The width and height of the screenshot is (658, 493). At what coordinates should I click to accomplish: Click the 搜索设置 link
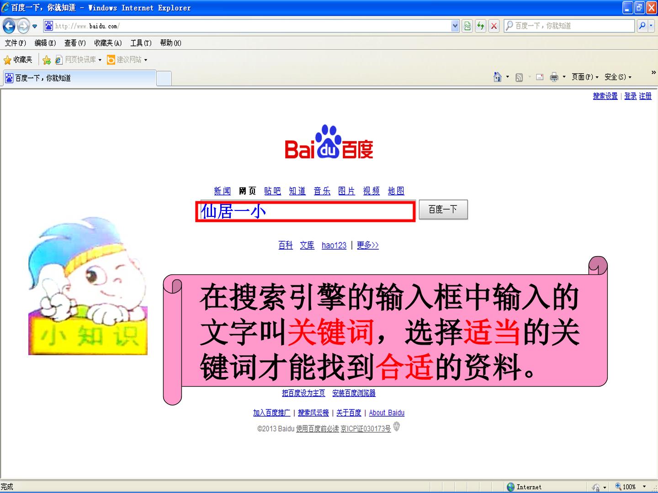(x=605, y=96)
